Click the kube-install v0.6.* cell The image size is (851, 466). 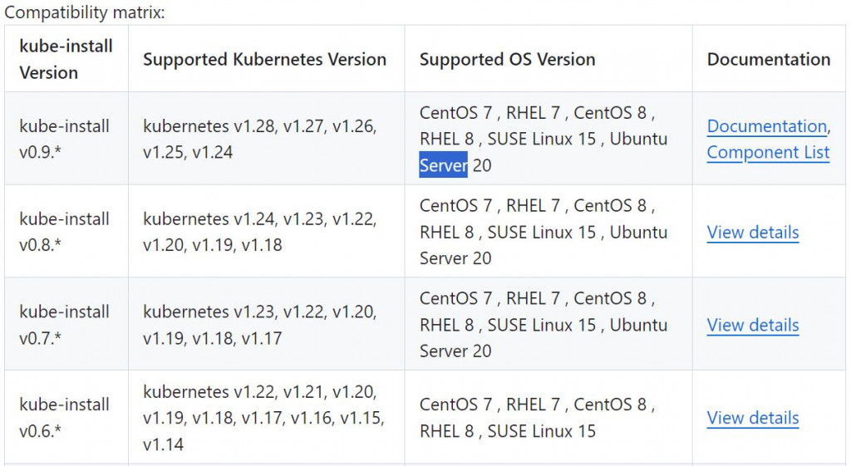tap(64, 418)
